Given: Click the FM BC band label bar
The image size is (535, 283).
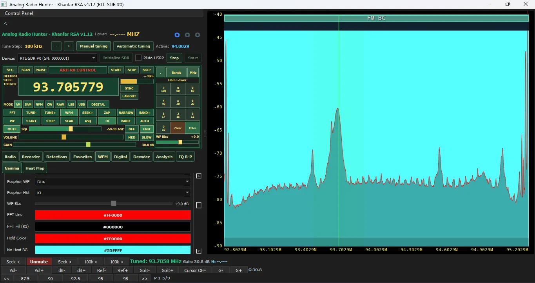Looking at the screenshot, I should [x=376, y=18].
